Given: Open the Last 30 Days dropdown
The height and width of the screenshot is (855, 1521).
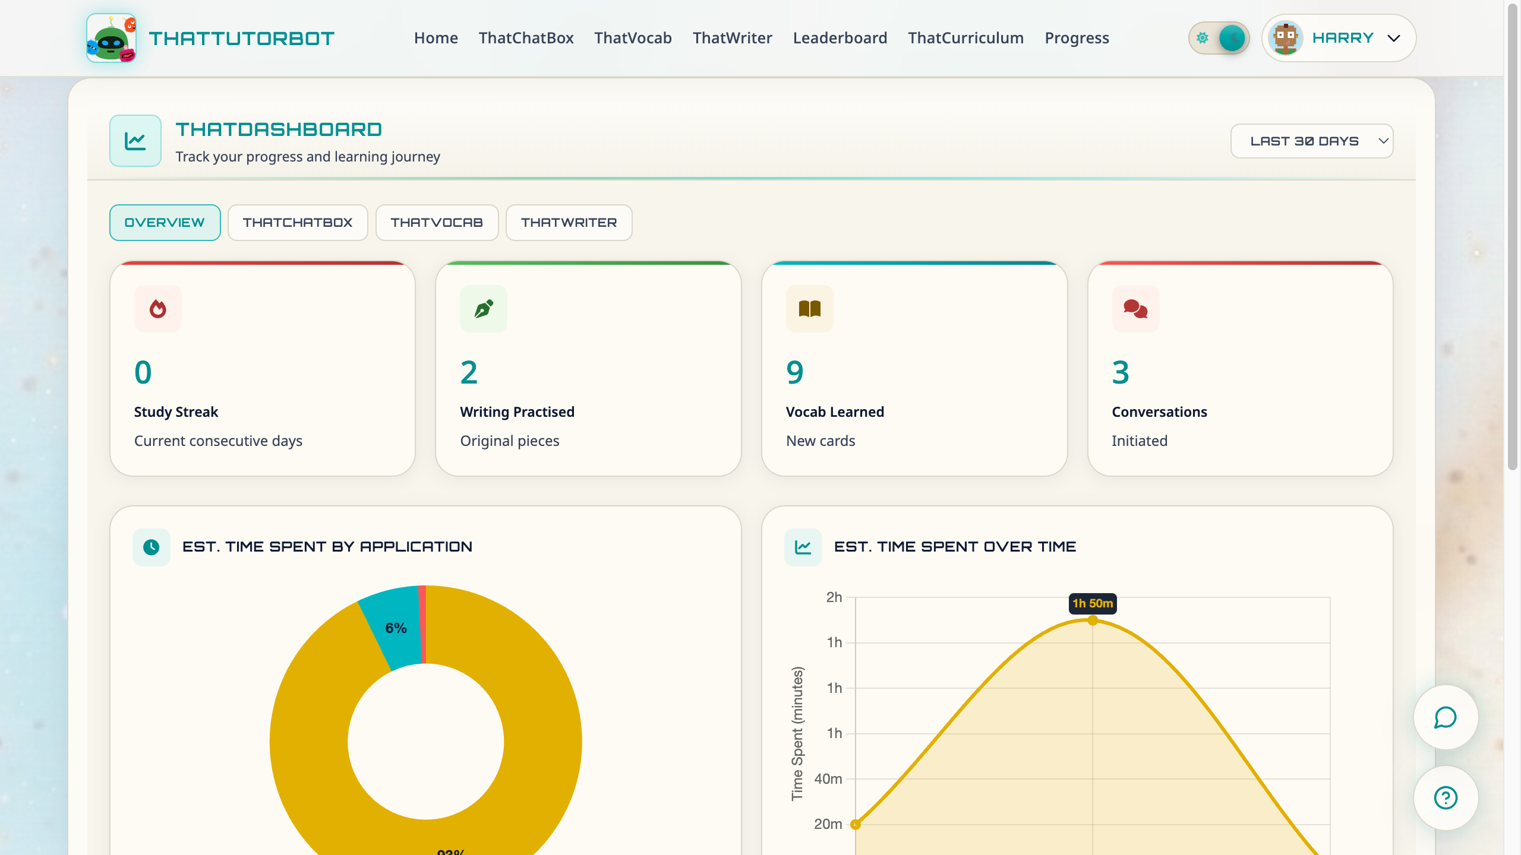Looking at the screenshot, I should click(x=1312, y=141).
